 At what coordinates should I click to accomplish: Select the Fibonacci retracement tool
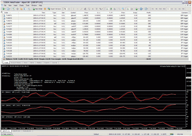pyautogui.click(x=89, y=9)
